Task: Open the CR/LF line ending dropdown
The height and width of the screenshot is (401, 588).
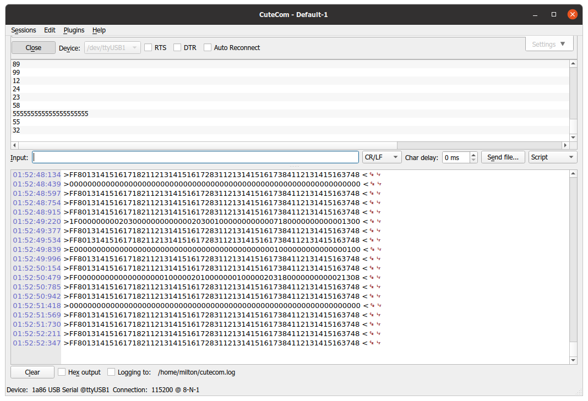Action: click(382, 157)
